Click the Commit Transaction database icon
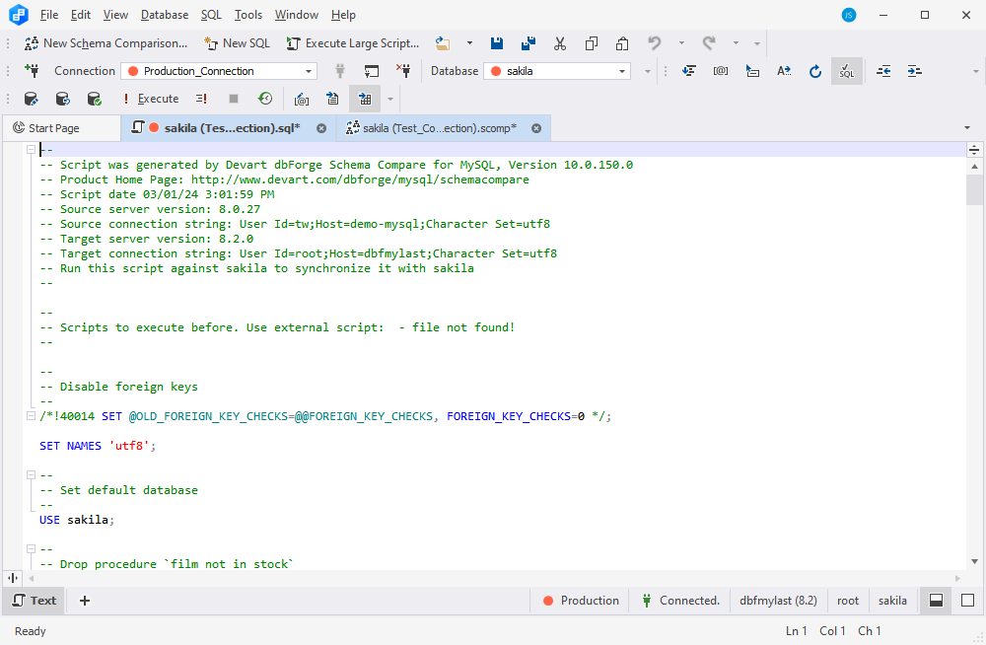The image size is (986, 645). [x=94, y=99]
